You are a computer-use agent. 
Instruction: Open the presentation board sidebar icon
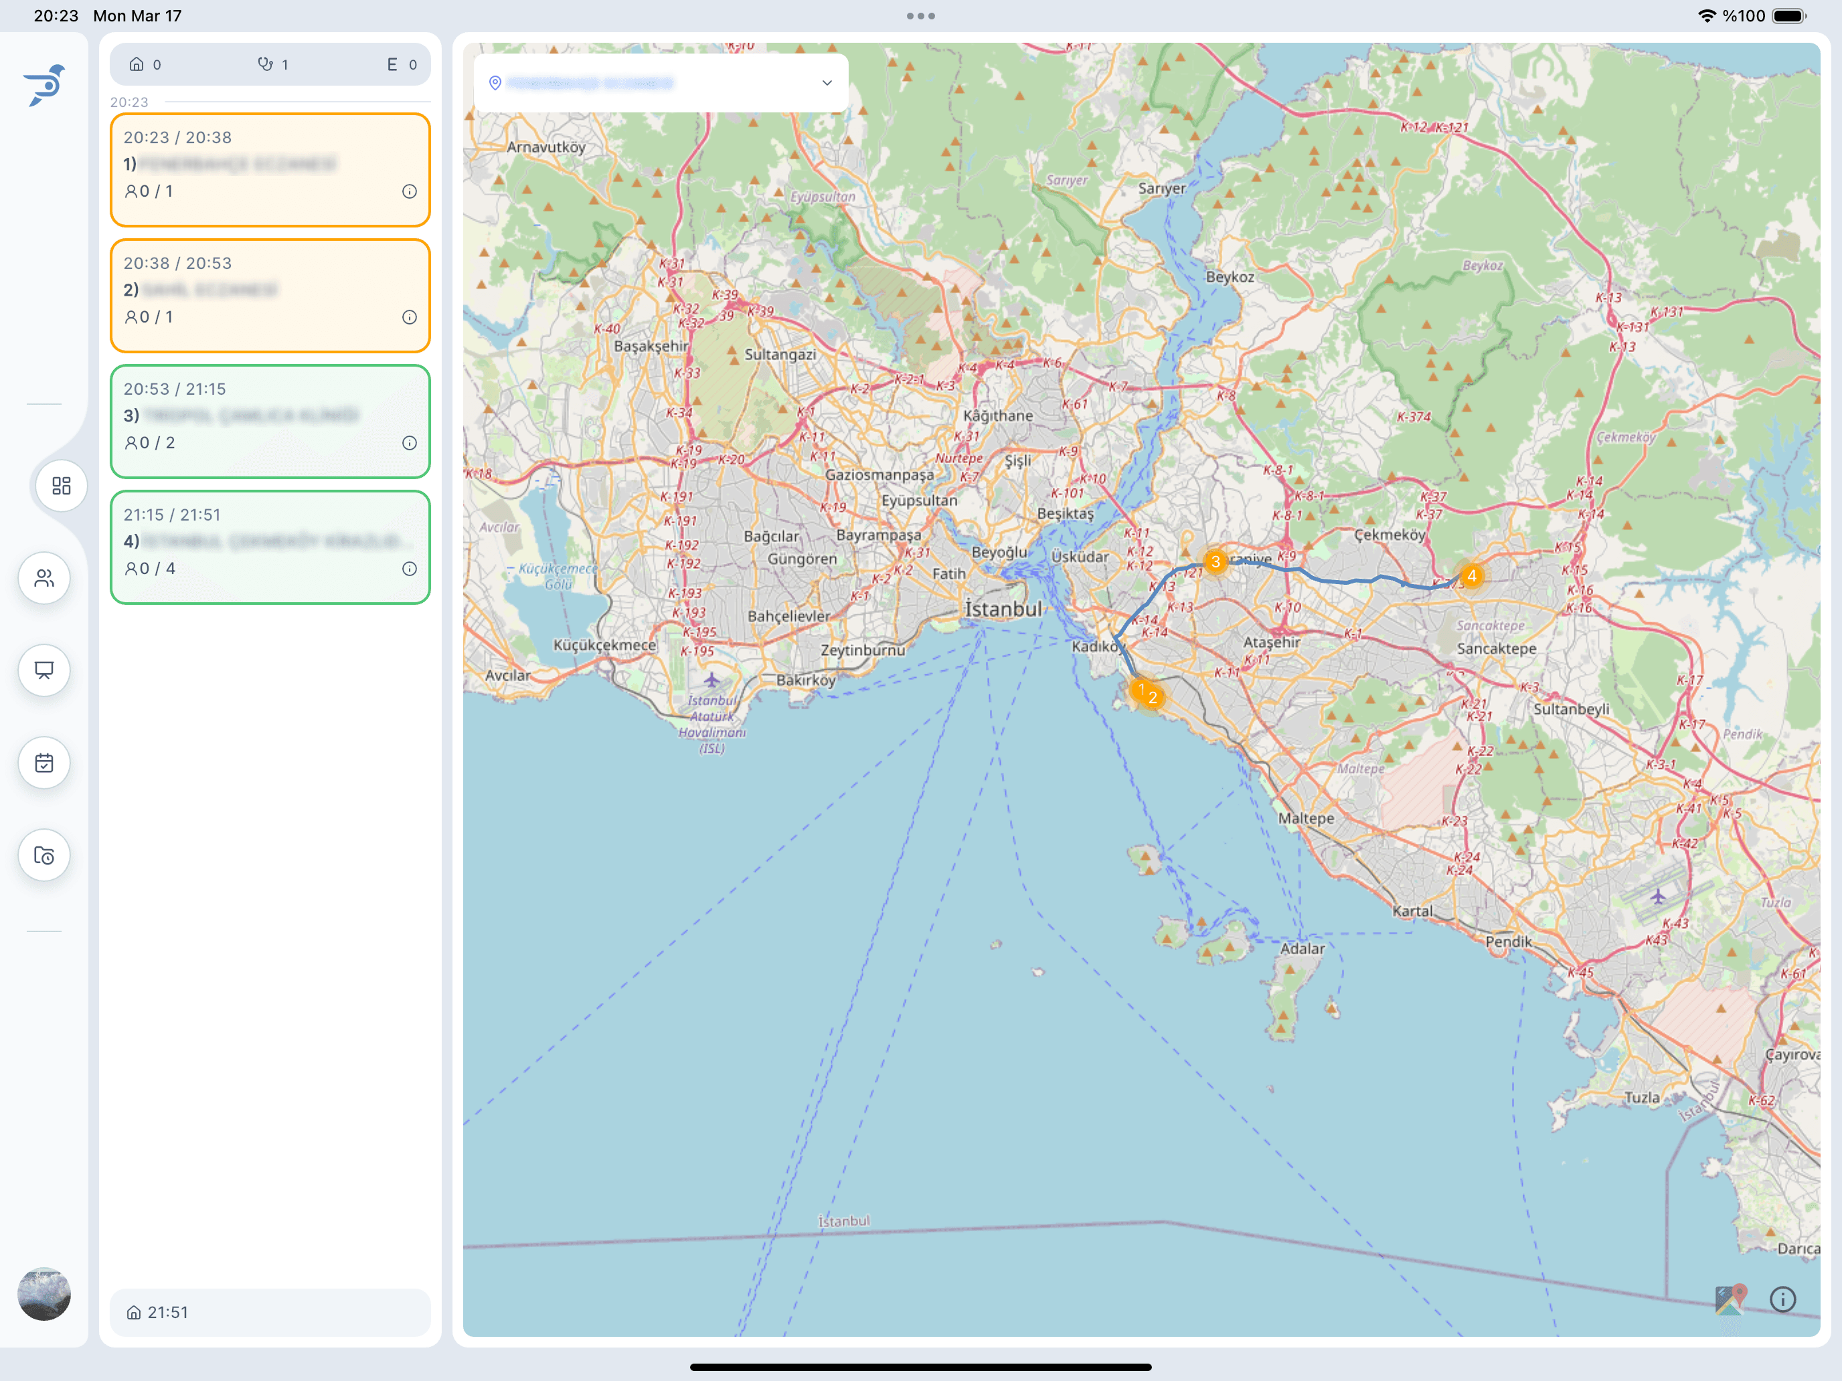click(44, 670)
